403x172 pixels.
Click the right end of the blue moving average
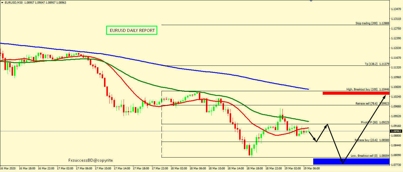(x=308, y=89)
